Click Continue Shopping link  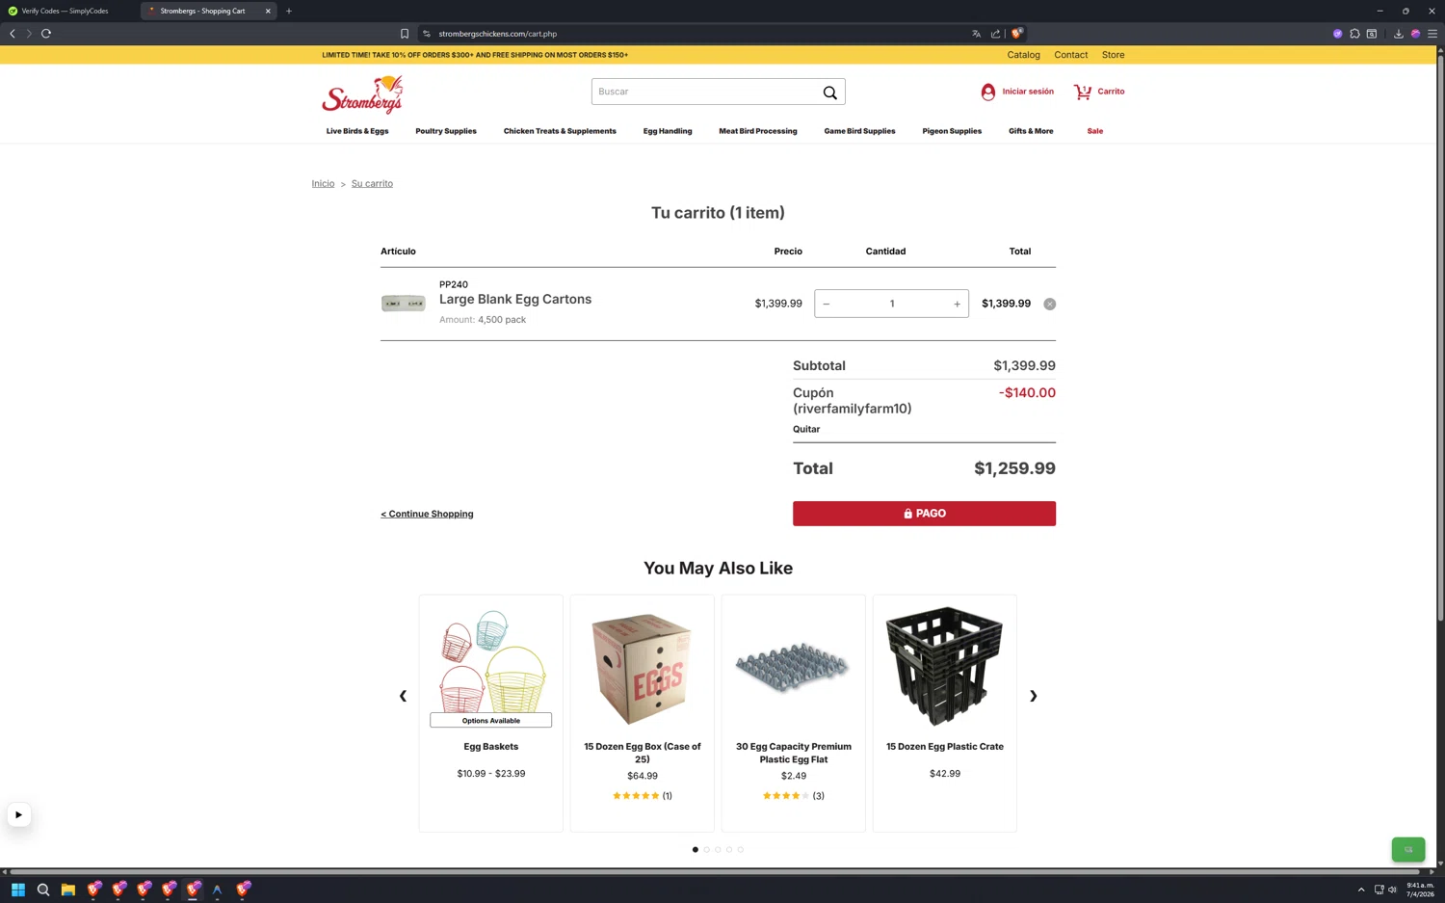pos(427,514)
